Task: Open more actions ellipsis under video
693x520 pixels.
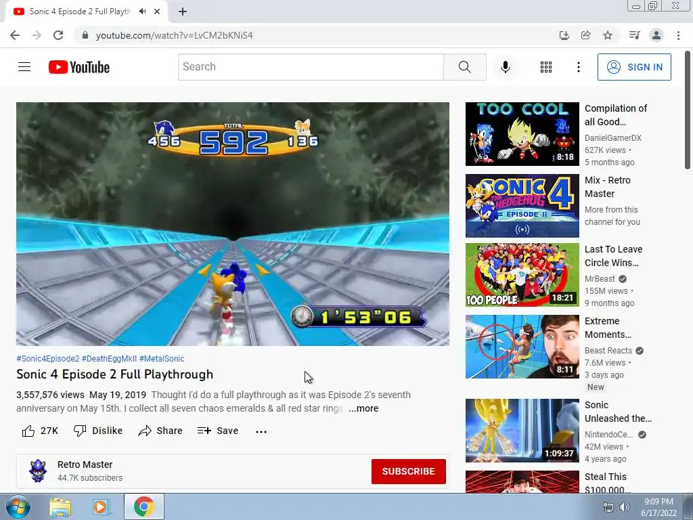Action: pos(261,431)
